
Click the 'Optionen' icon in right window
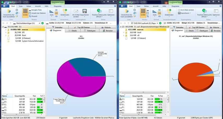pyautogui.click(x=216, y=12)
